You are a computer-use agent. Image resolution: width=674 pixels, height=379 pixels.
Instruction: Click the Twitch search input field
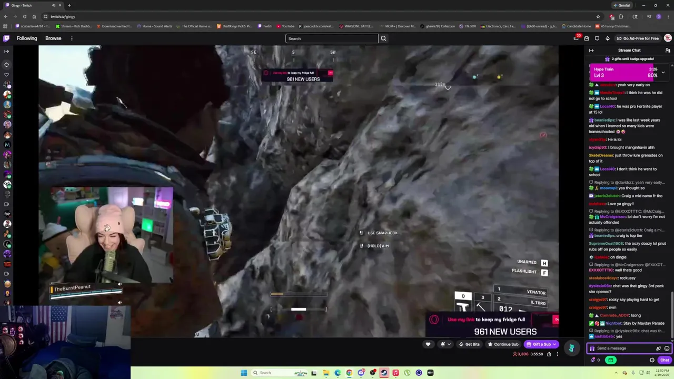[332, 38]
